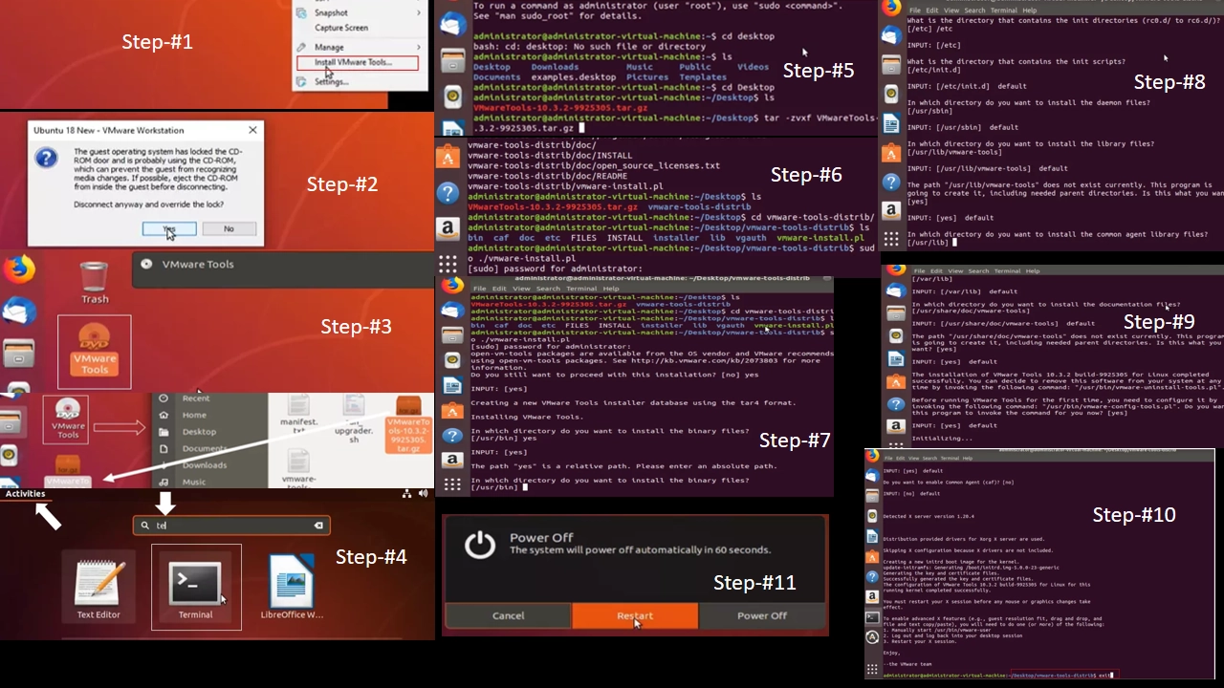The width and height of the screenshot is (1224, 688).
Task: Click the Detected X server version 1.20.4 line
Action: (927, 516)
